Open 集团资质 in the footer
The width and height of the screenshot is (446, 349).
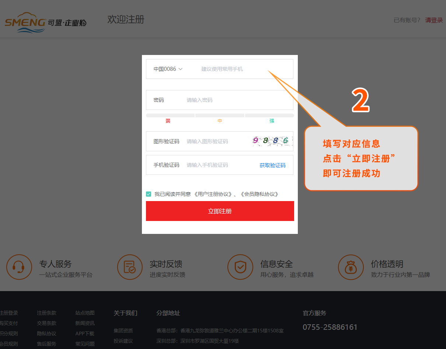123,331
